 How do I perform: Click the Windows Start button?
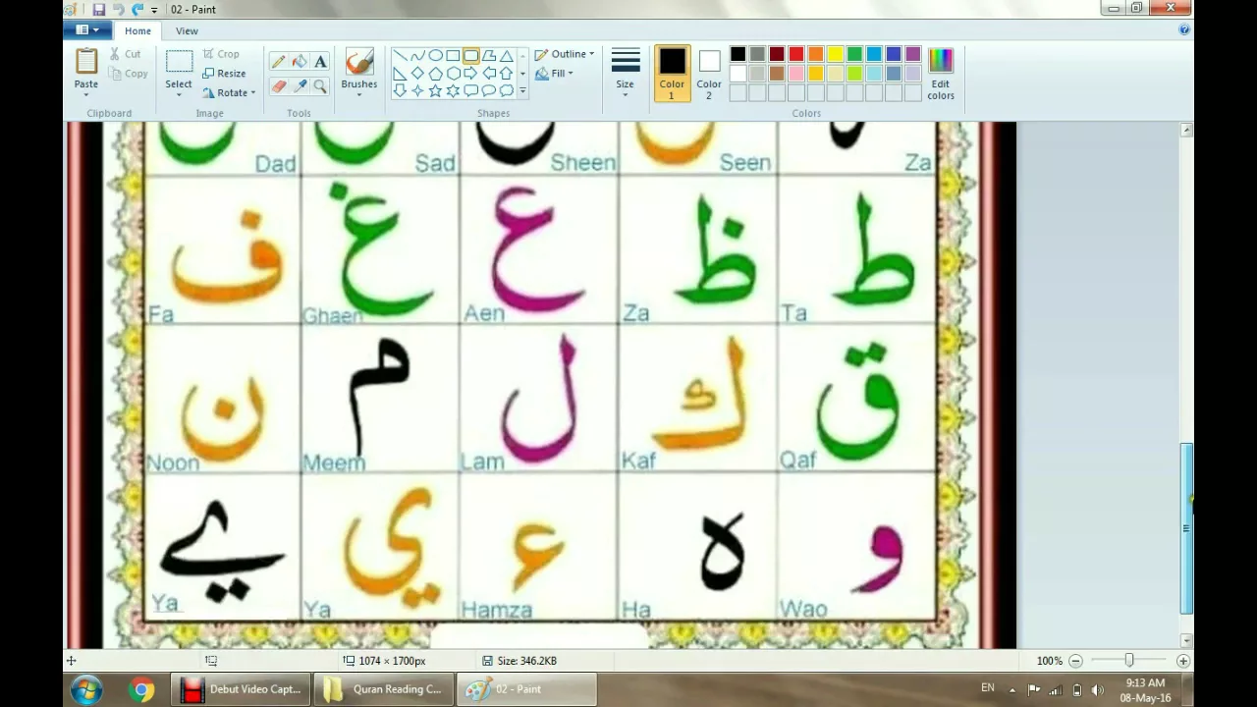[x=86, y=689]
